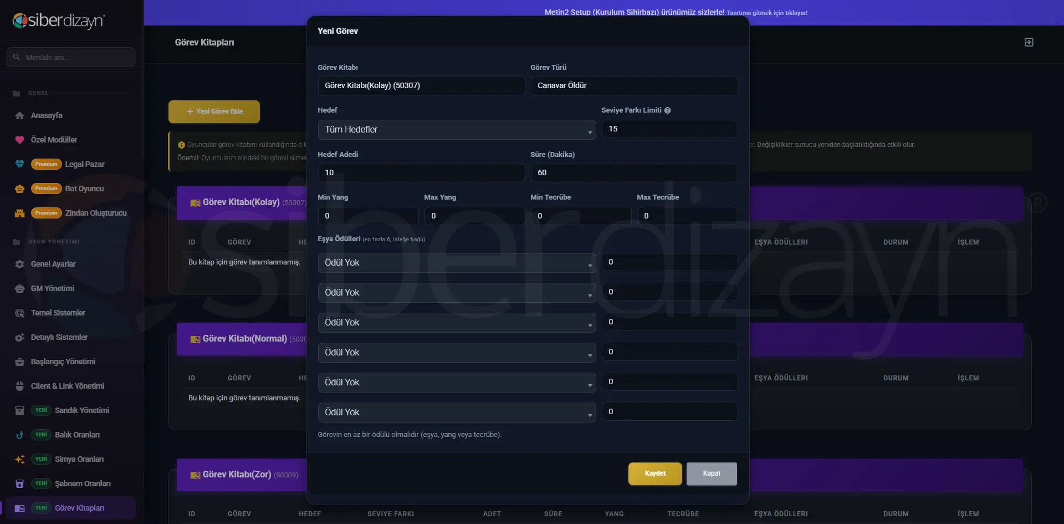This screenshot has width=1064, height=524.
Task: Click the Bot Oyuncu robot icon
Action: 20,189
